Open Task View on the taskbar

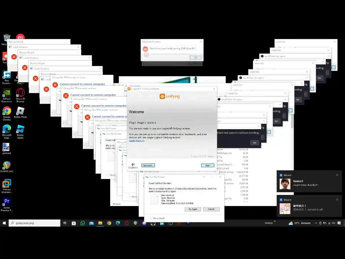pos(65,223)
